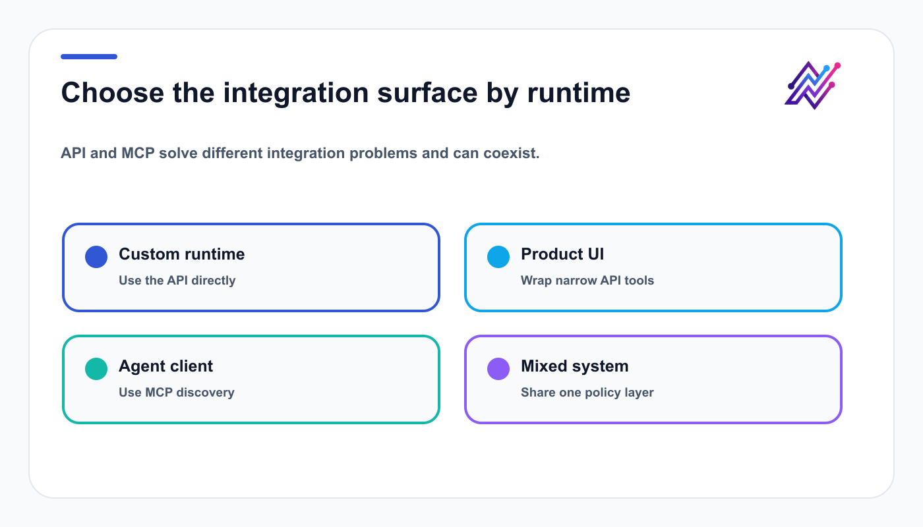
Task: Click the subtitle about API and MCP coexisting
Action: [x=301, y=153]
